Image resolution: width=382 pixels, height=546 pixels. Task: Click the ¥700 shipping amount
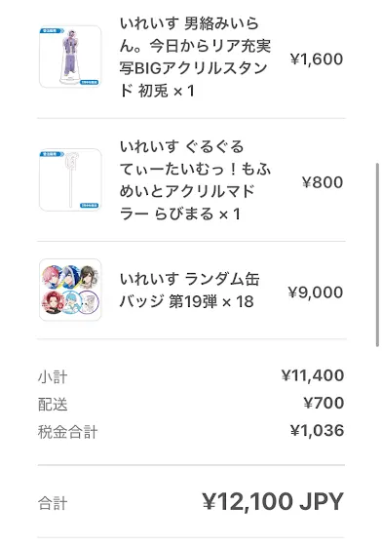pos(324,403)
